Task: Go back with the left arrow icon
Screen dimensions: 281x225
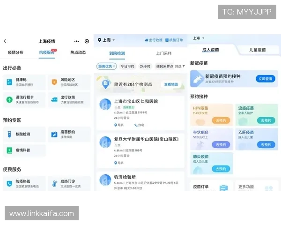Action: (5, 41)
